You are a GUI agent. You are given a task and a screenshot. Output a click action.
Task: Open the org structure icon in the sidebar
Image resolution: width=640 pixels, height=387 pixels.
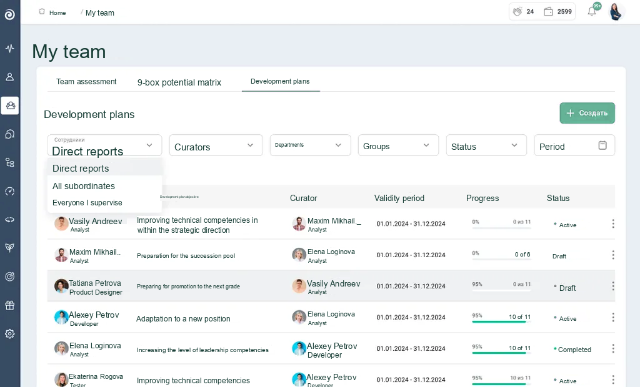[10, 163]
